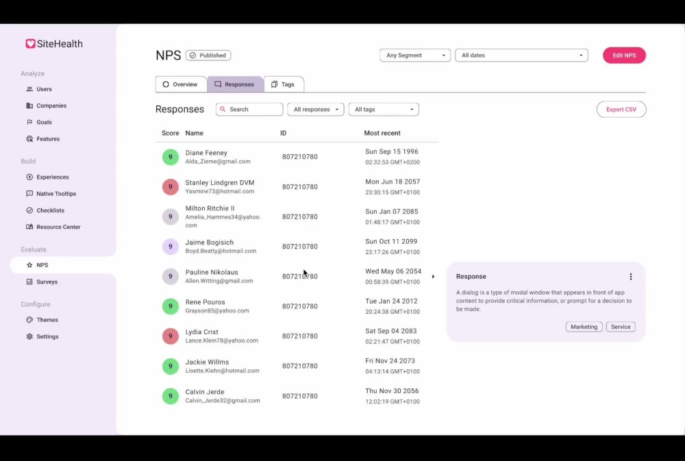Click date Thu Nov 30 2056
This screenshot has width=685, height=461.
coord(392,390)
